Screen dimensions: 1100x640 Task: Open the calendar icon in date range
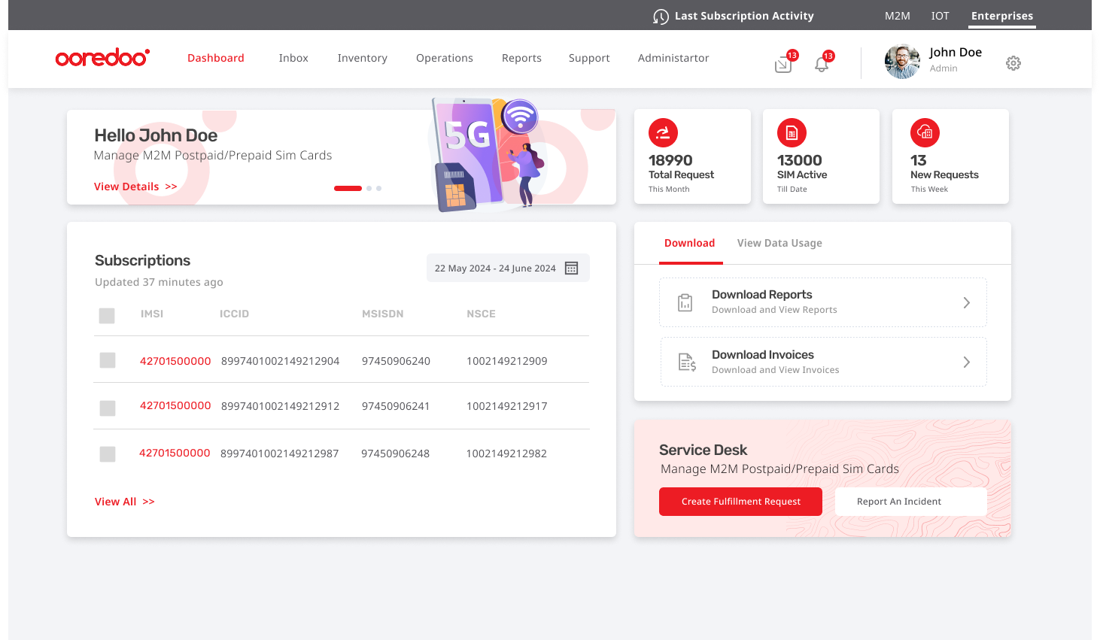point(571,268)
